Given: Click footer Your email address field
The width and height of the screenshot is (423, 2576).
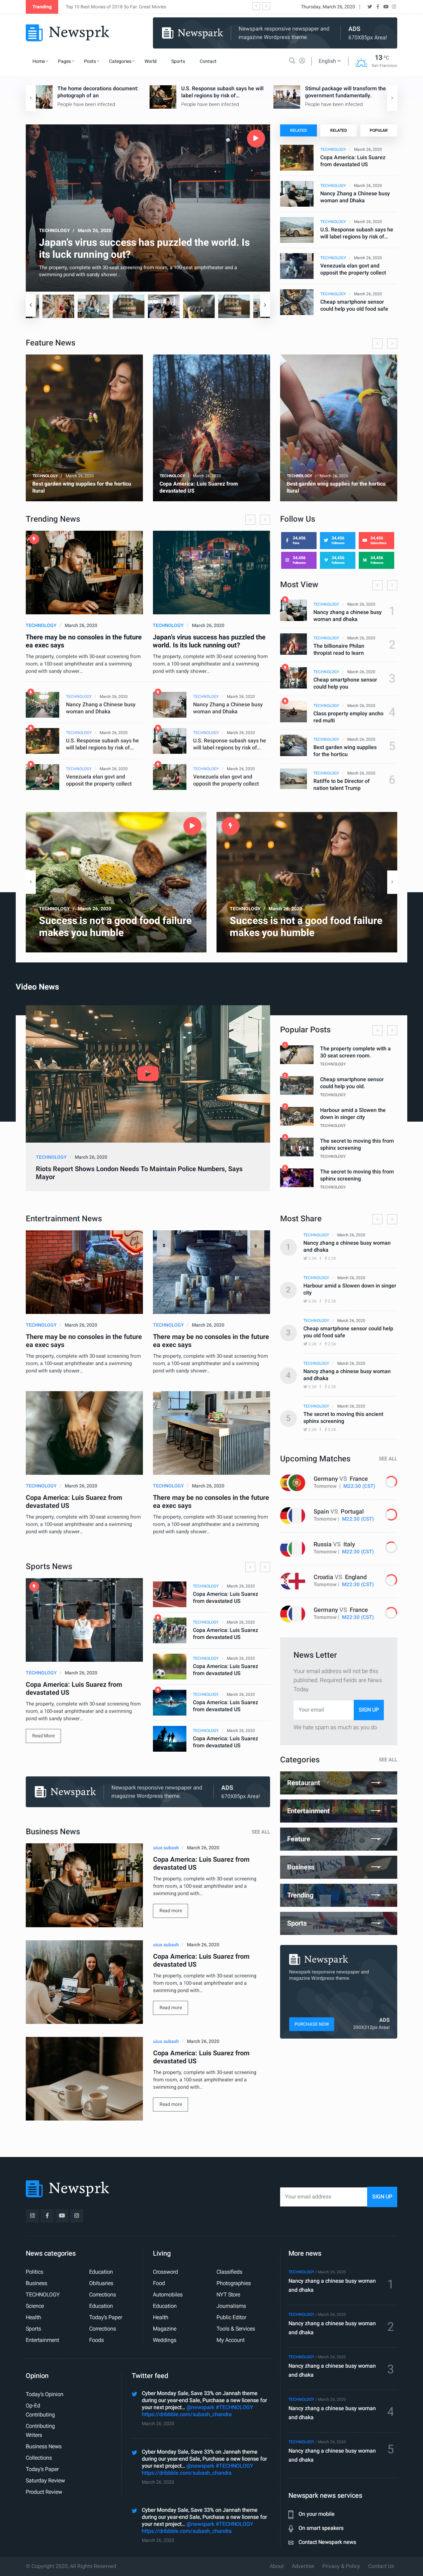Looking at the screenshot, I should click(x=323, y=2197).
